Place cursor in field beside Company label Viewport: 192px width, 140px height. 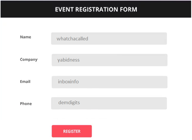[110, 60]
